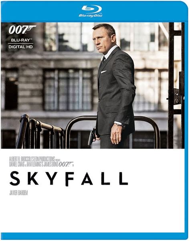This screenshot has height=241, width=190.
Task: Click the white pocket square on the suit
Action: point(103,72)
